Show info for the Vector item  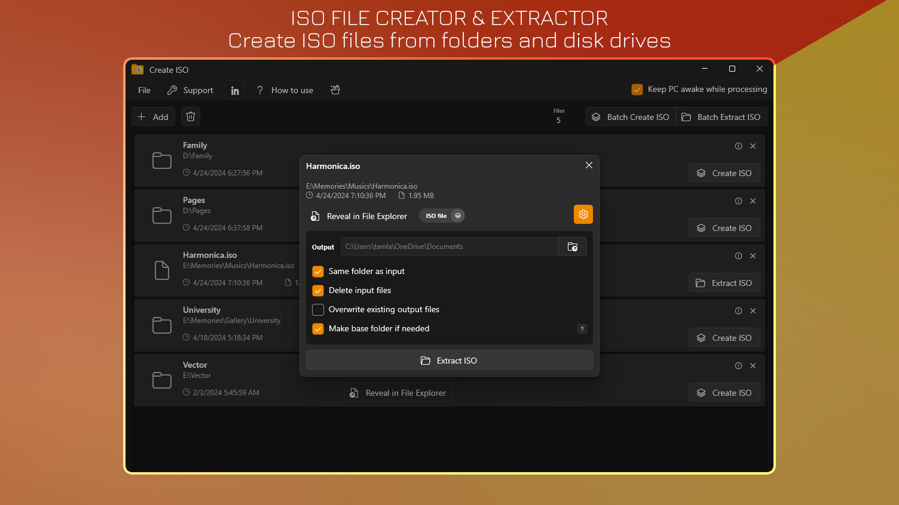click(739, 366)
